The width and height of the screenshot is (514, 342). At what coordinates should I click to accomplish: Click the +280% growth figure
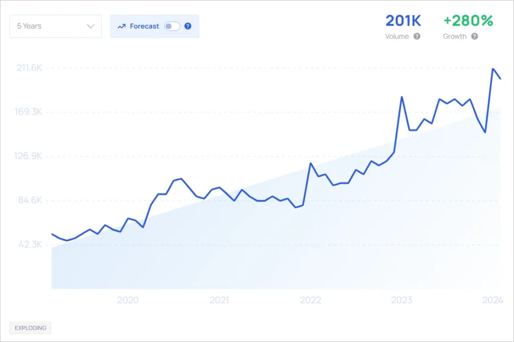point(468,21)
